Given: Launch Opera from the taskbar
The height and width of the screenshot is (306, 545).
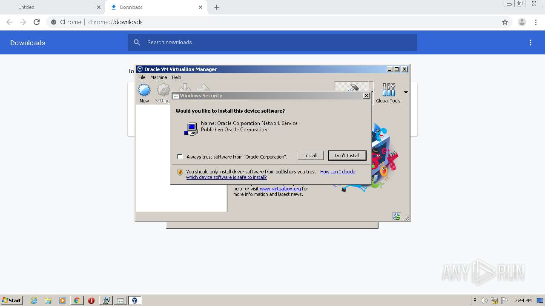Looking at the screenshot, I should [x=91, y=300].
